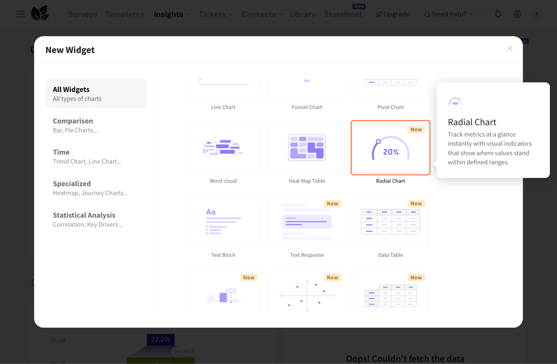Screen dimensions: 557x364
Task: Pick the Heat Map Table widget
Action: 307,148
